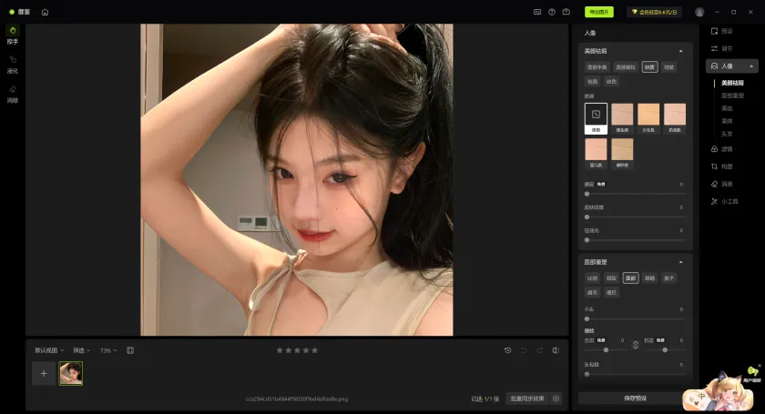Screen dimensions: 765x414
Task: Set rating to first star
Action: pyautogui.click(x=280, y=350)
